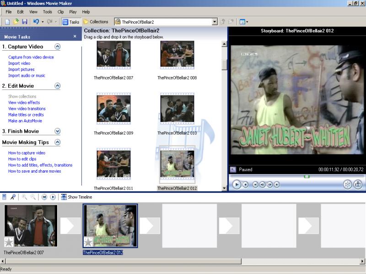The height and width of the screenshot is (274, 366).
Task: Click the grayed Redo toolbar icon
Action: pyautogui.click(x=49, y=22)
